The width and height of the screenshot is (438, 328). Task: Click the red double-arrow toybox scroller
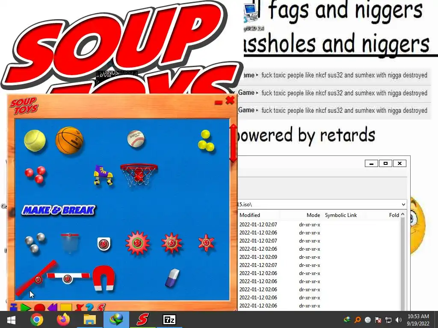click(233, 143)
